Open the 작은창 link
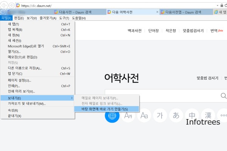This screenshot has height=151, width=227. [171, 31]
